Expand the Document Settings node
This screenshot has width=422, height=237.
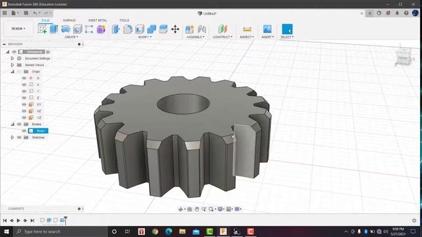pos(13,59)
